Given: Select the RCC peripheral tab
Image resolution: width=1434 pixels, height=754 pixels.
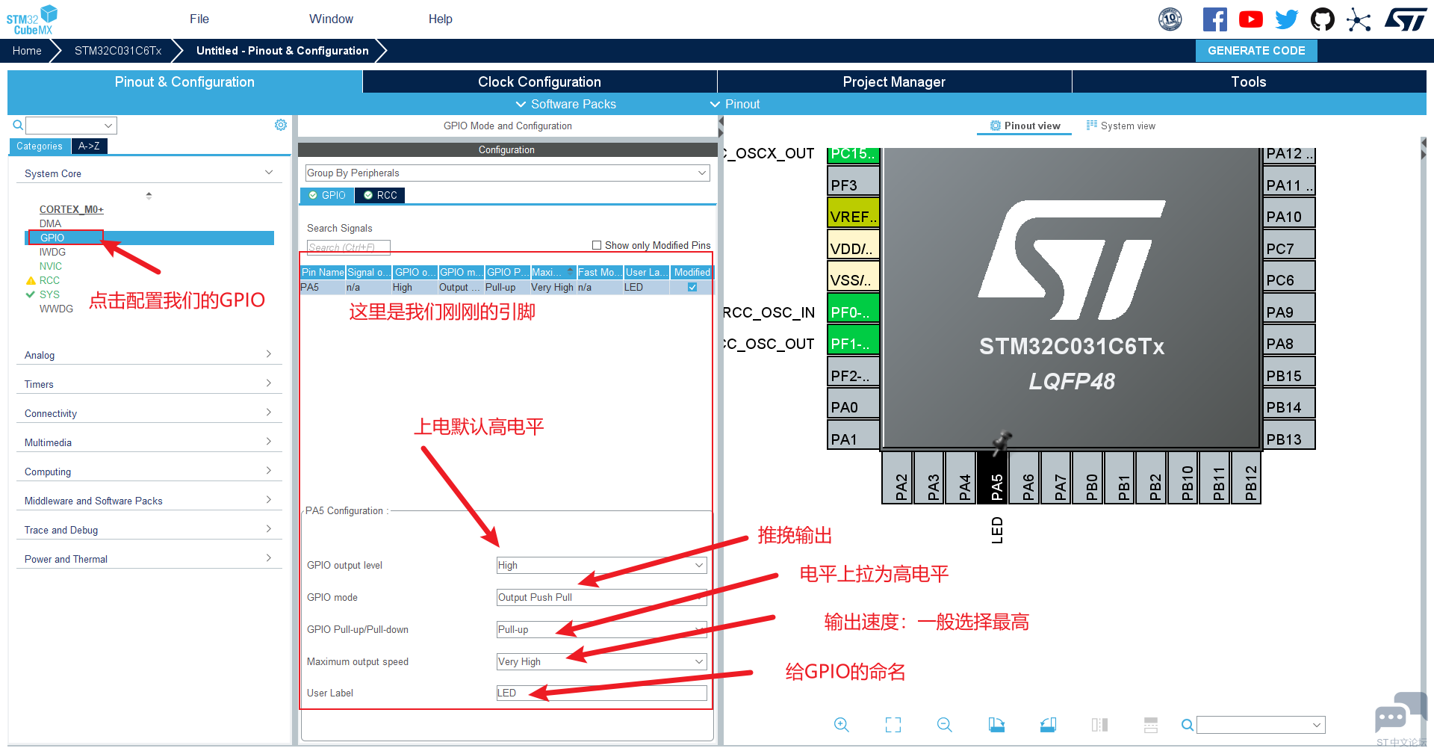Looking at the screenshot, I should [x=380, y=195].
